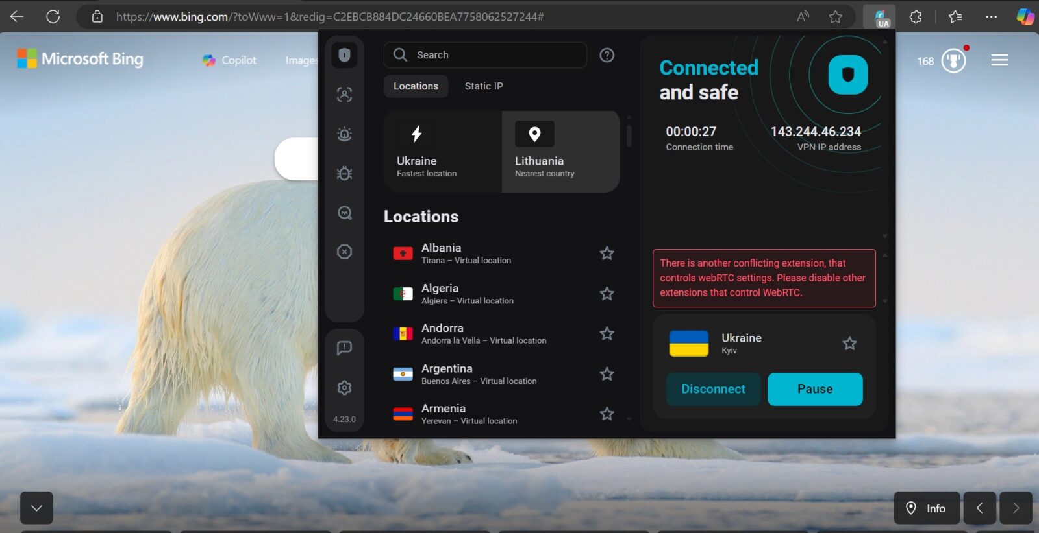Click the VPN IP address 143.244.46.234
Viewport: 1039px width, 533px height.
816,132
